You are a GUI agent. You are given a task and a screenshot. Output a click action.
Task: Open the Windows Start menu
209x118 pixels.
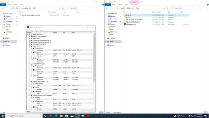pos(3,116)
